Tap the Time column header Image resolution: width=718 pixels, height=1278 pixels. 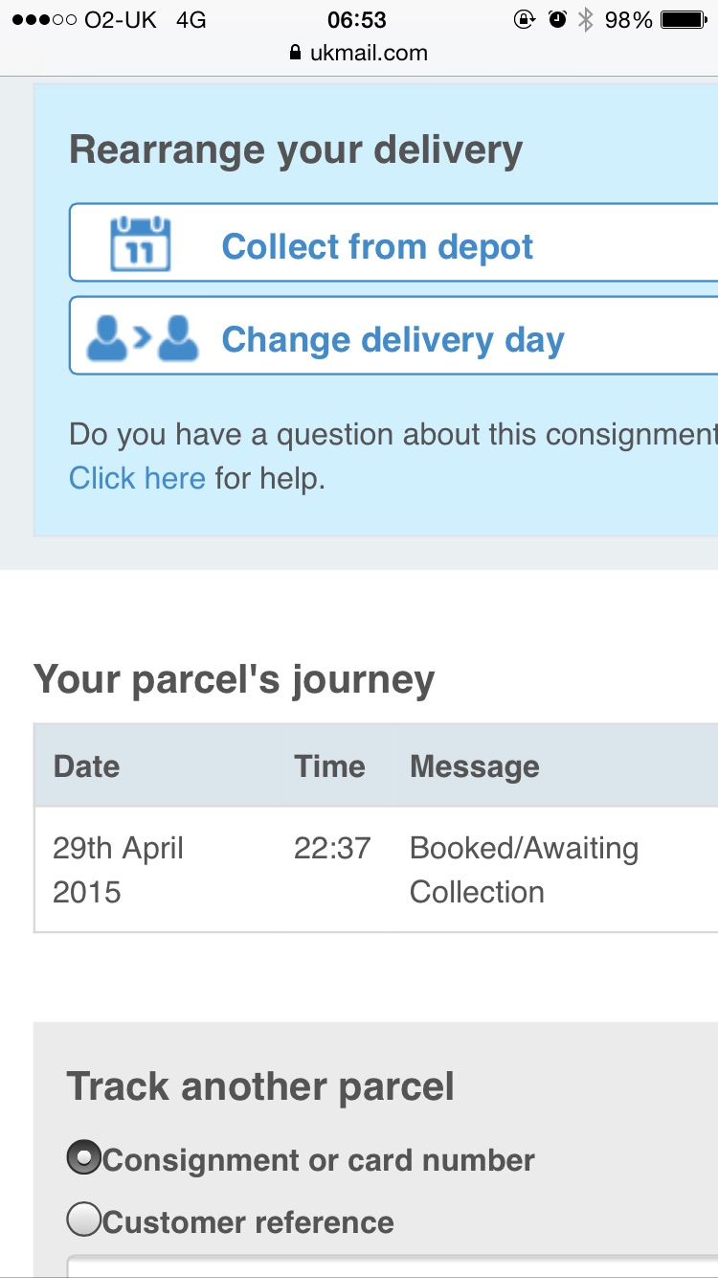click(x=330, y=766)
